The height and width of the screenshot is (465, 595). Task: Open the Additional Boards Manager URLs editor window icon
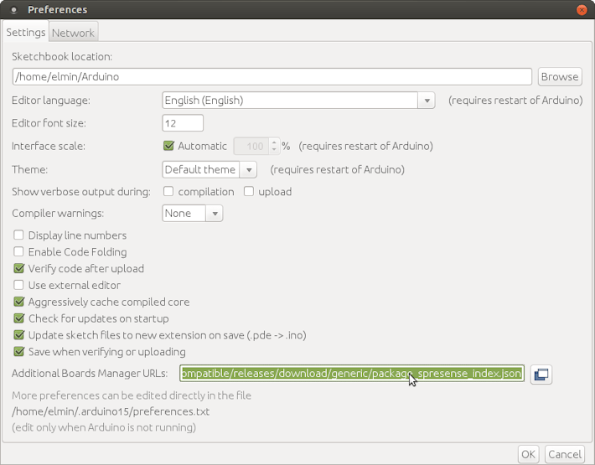click(x=541, y=375)
